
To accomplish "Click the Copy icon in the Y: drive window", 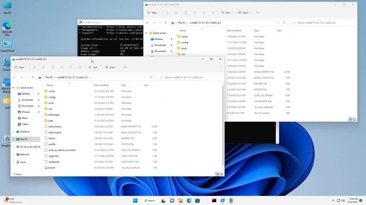I will 43,67.
